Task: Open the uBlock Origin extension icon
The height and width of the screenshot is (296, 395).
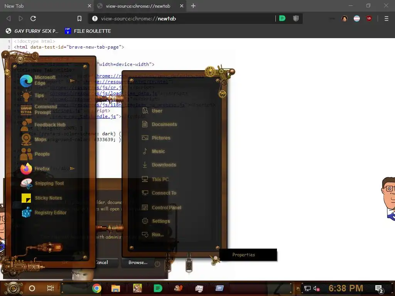Action: pos(369,18)
